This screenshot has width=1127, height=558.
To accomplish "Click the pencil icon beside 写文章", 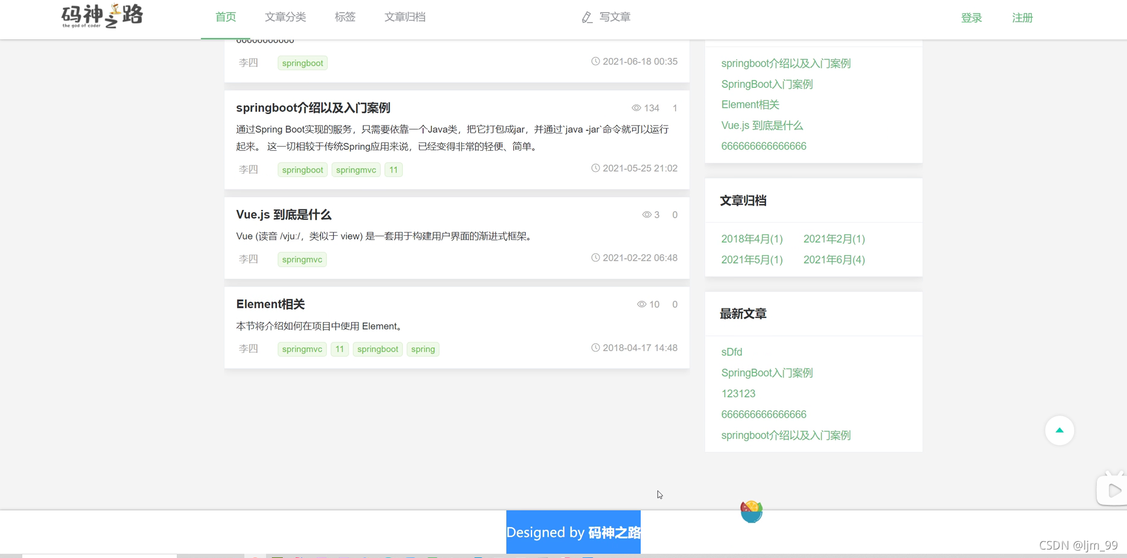I will click(587, 17).
